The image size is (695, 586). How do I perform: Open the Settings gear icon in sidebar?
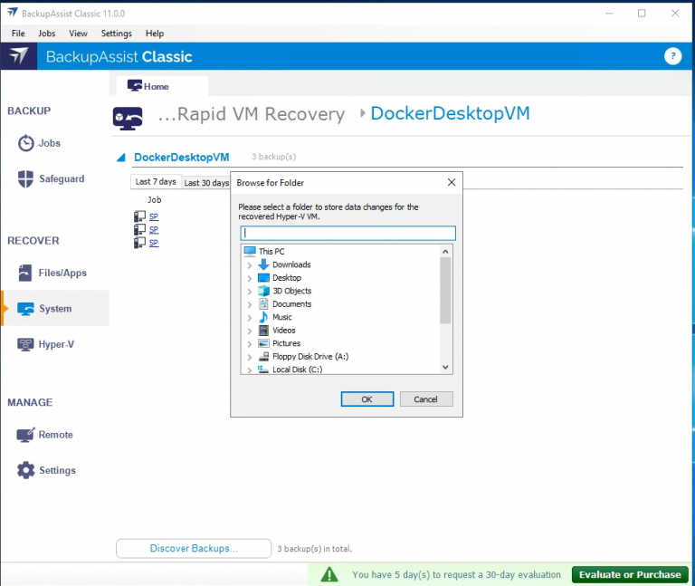(26, 470)
